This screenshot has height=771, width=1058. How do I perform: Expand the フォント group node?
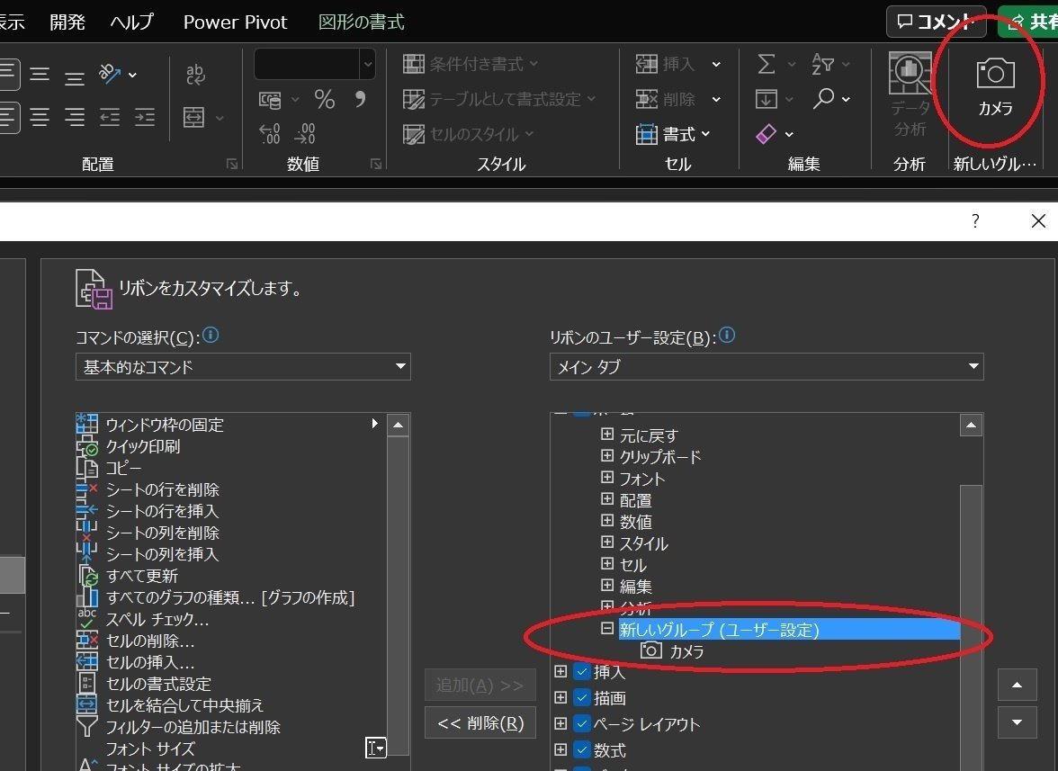[607, 478]
